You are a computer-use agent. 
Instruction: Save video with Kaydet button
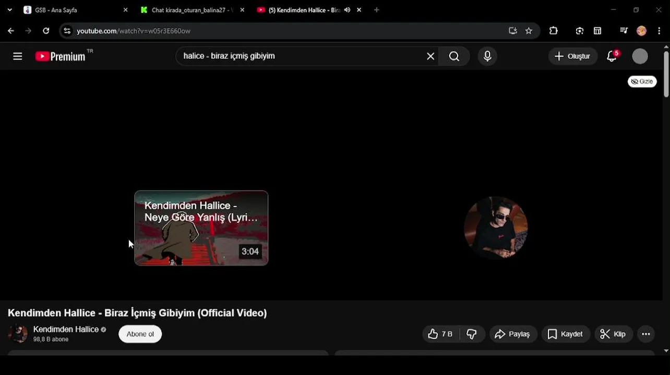pos(566,334)
